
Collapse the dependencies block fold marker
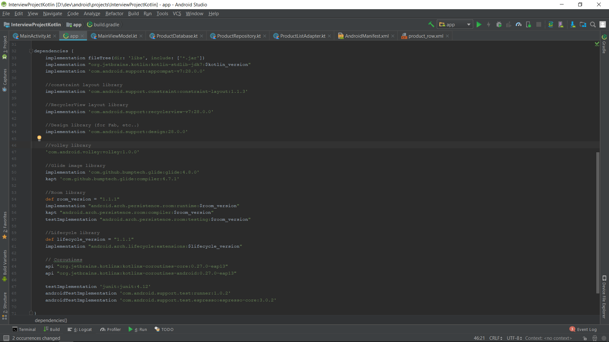coord(31,51)
